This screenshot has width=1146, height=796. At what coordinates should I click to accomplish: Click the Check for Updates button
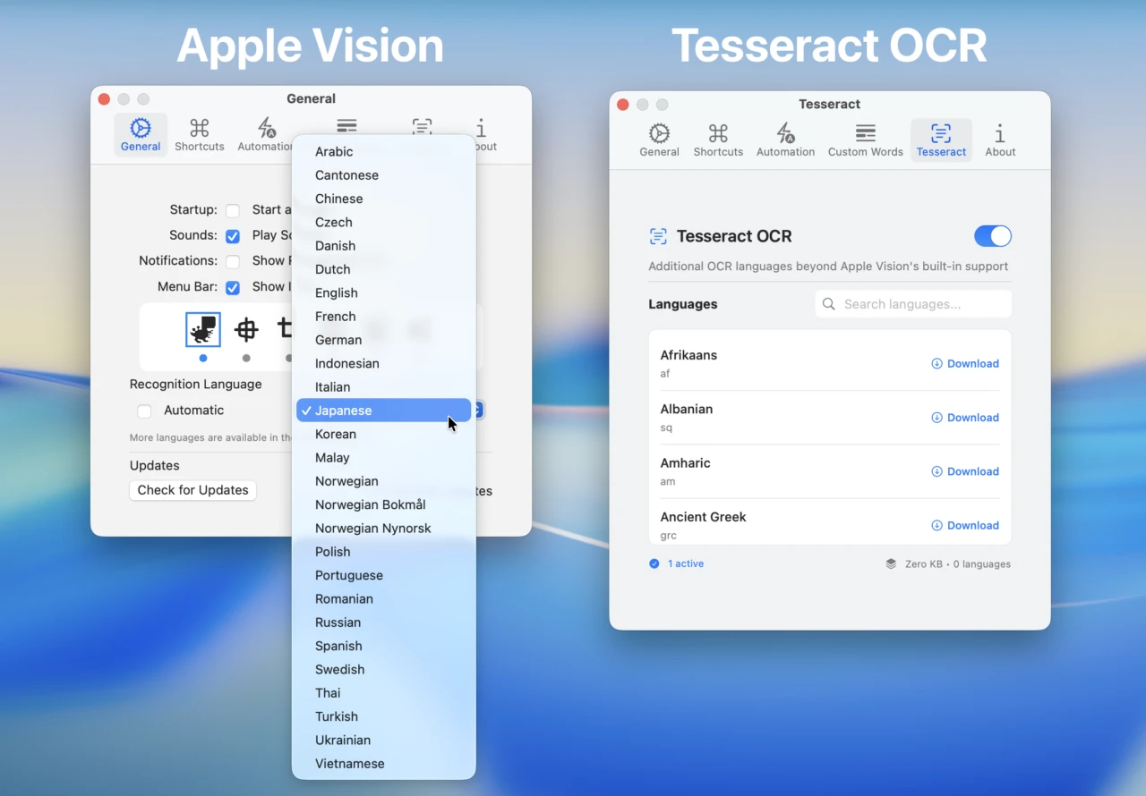[192, 490]
